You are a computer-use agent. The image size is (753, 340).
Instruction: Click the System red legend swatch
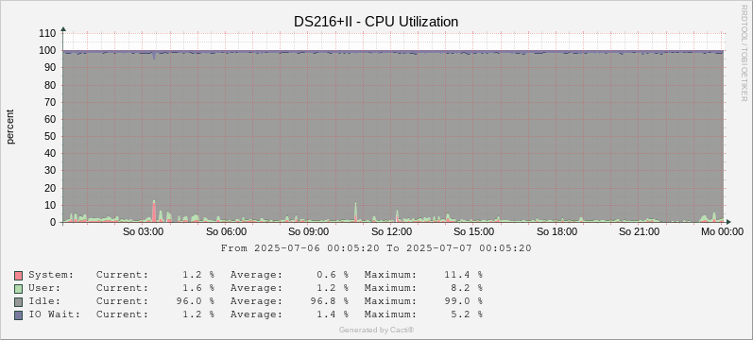click(x=19, y=275)
